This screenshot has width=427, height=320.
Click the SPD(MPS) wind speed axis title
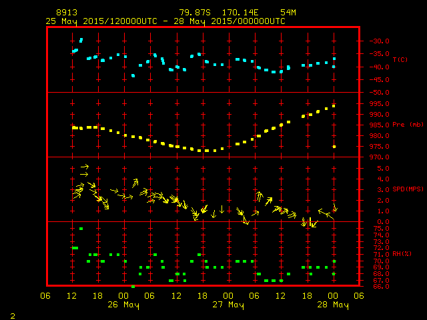(x=408, y=189)
